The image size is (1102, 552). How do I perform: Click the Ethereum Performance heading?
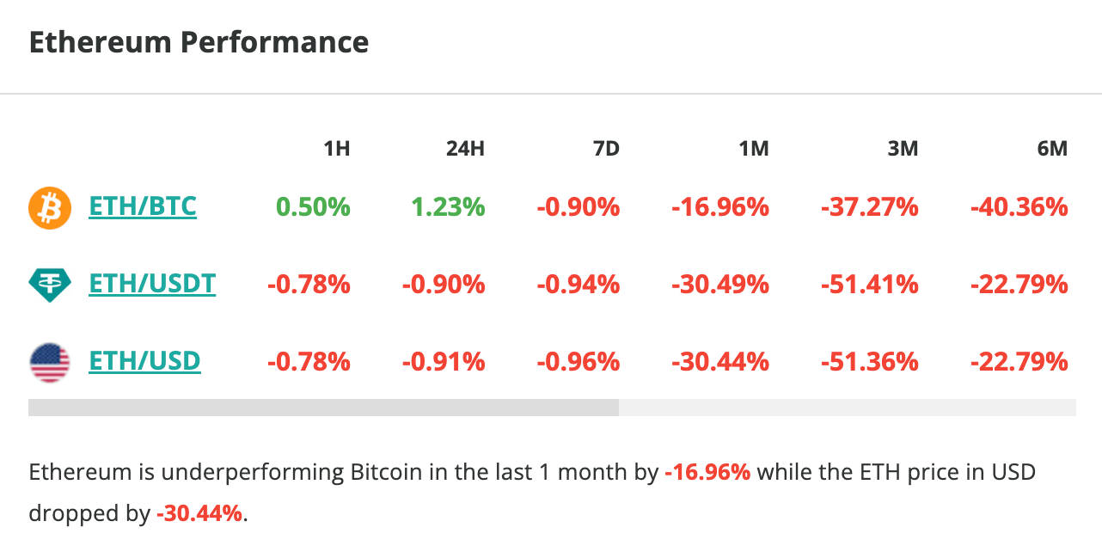[199, 42]
